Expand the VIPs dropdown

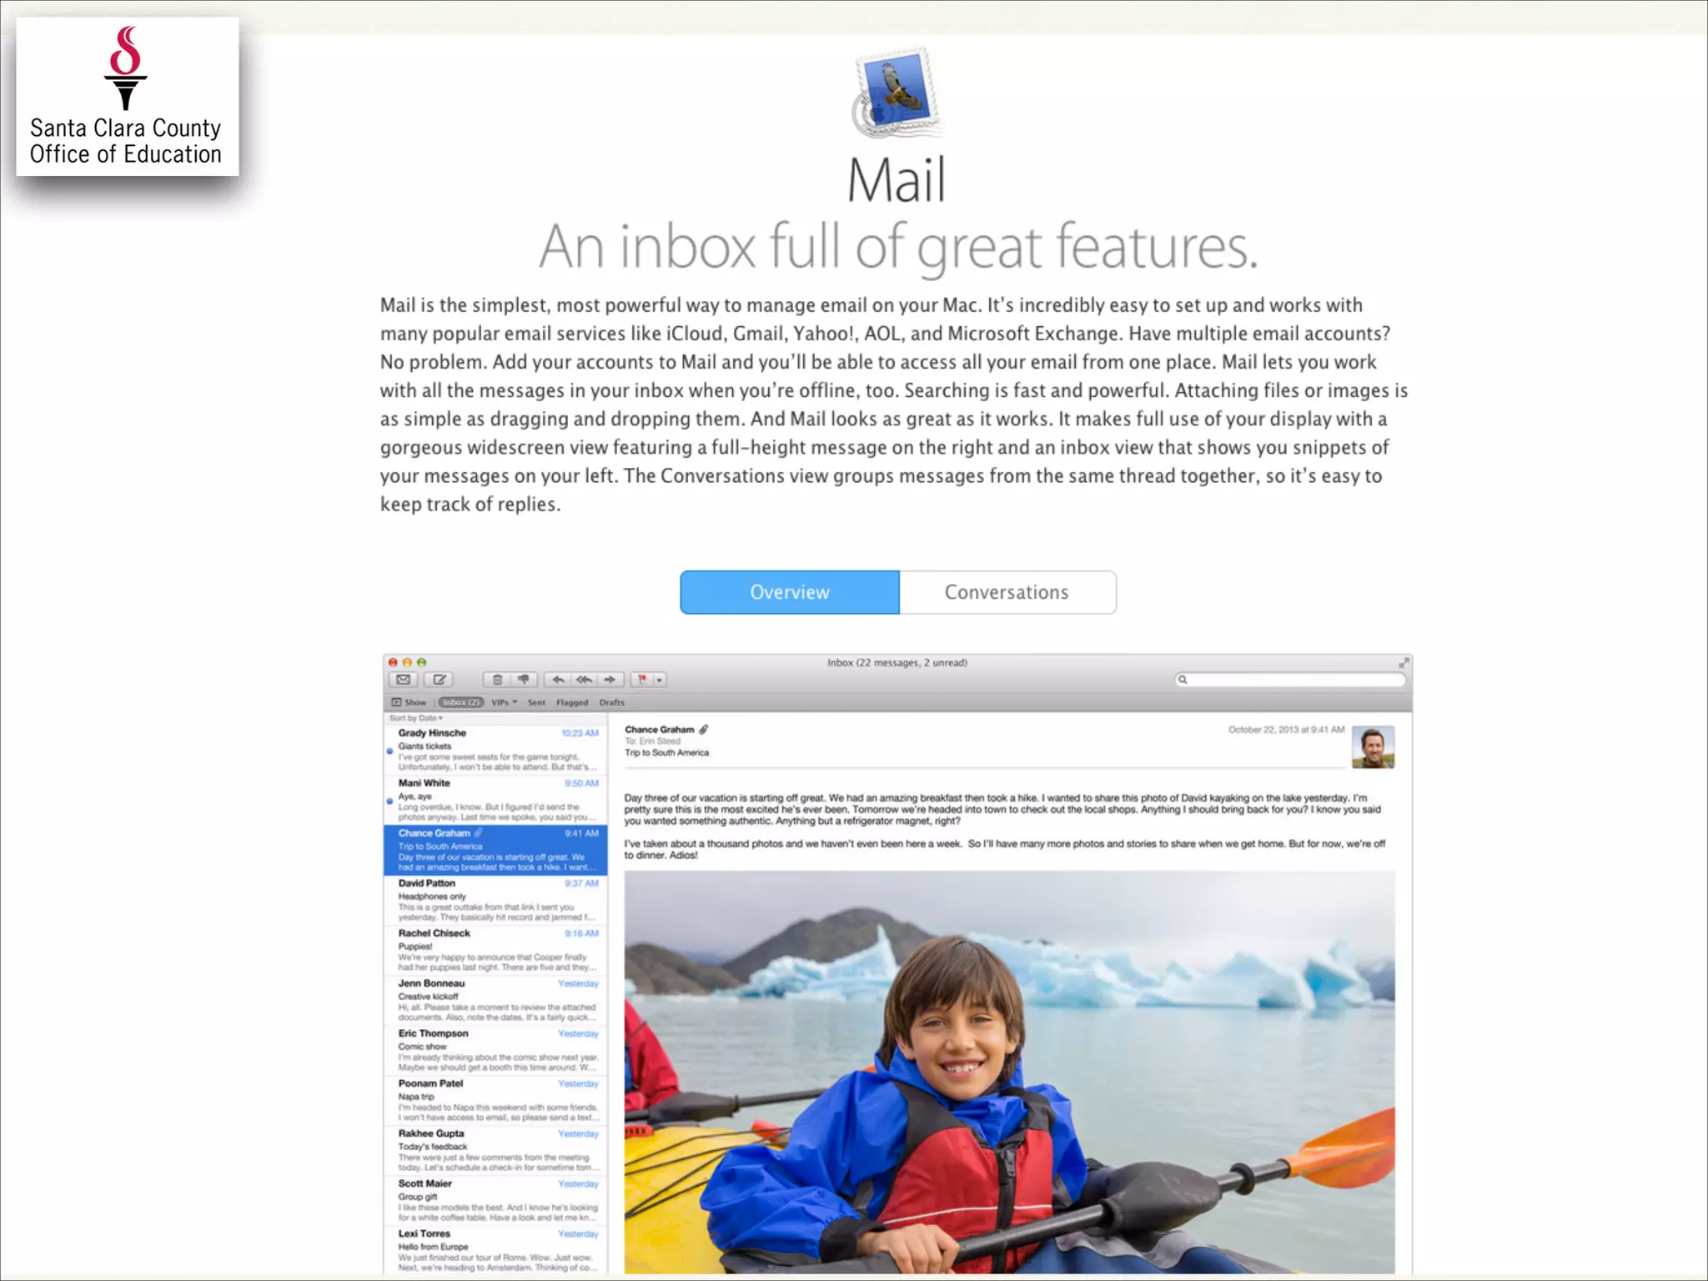(504, 702)
